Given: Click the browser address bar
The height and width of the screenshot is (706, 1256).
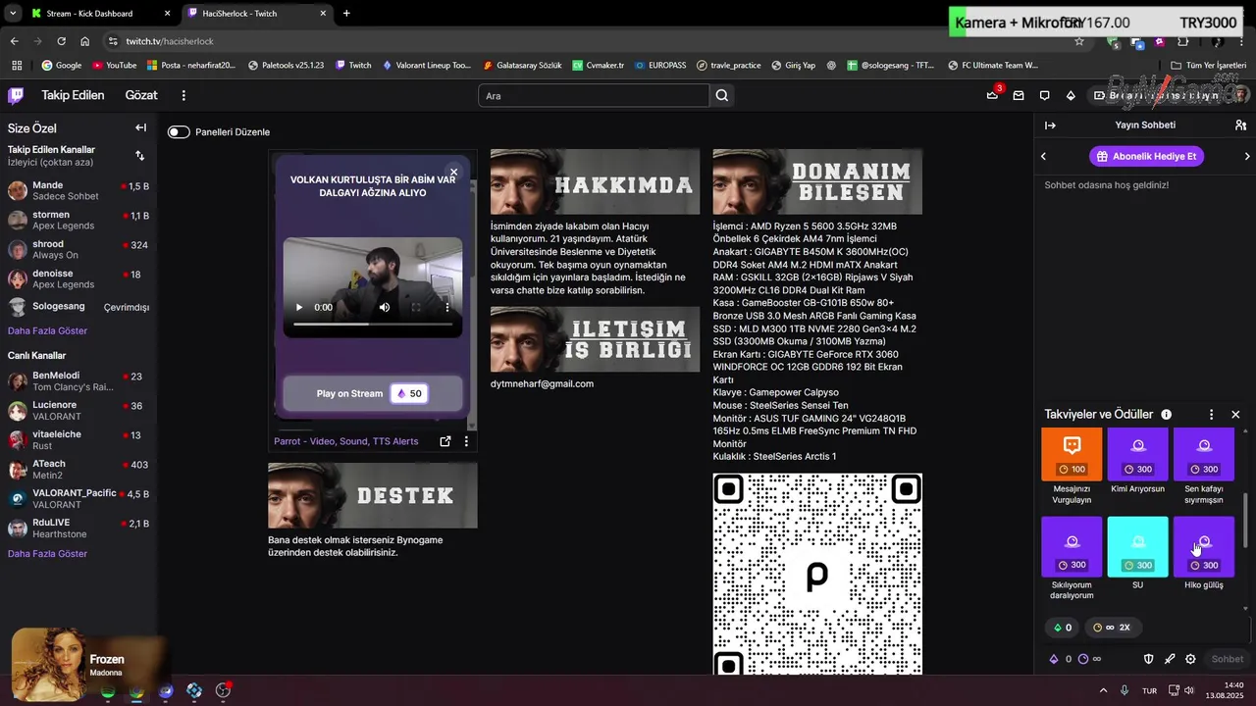Looking at the screenshot, I should [589, 41].
